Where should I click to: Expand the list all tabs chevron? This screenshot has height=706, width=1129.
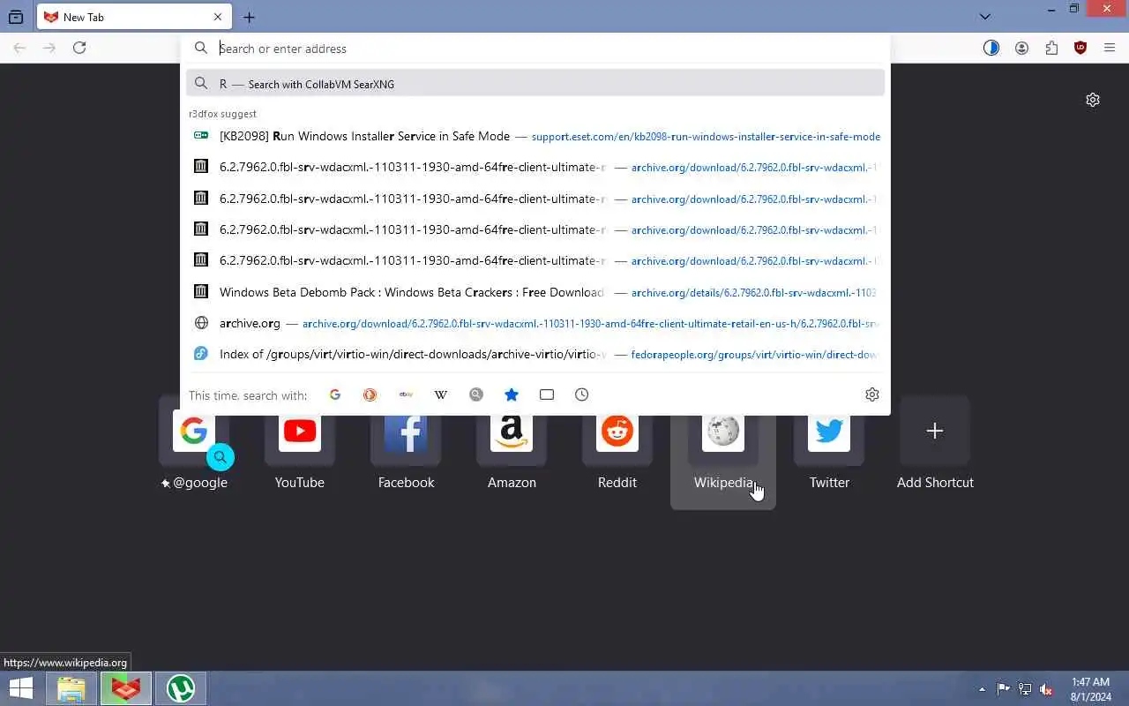coord(985,17)
